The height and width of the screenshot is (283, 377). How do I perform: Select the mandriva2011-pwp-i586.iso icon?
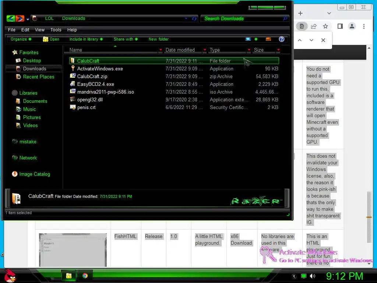tap(73, 91)
